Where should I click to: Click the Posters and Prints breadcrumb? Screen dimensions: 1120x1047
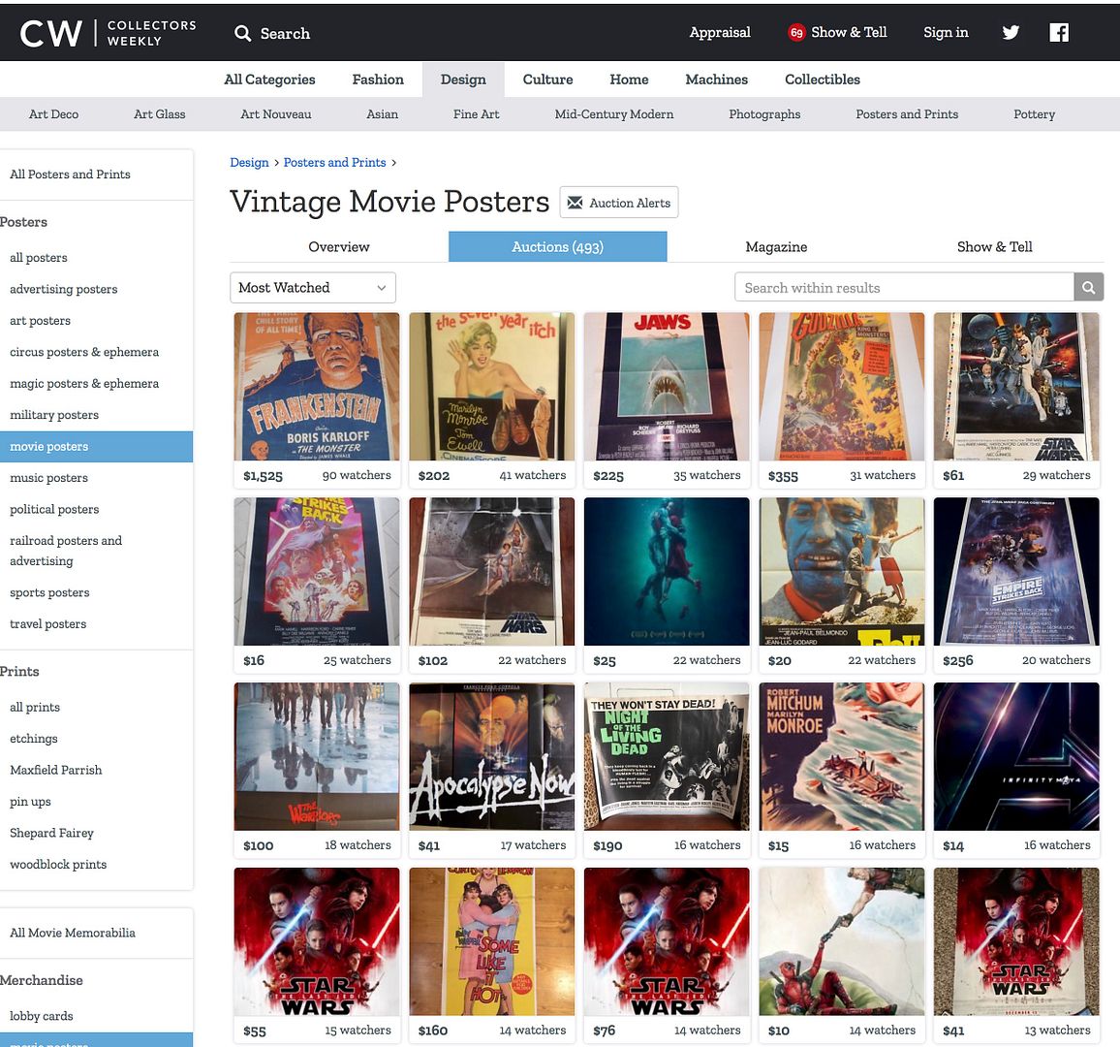click(334, 162)
